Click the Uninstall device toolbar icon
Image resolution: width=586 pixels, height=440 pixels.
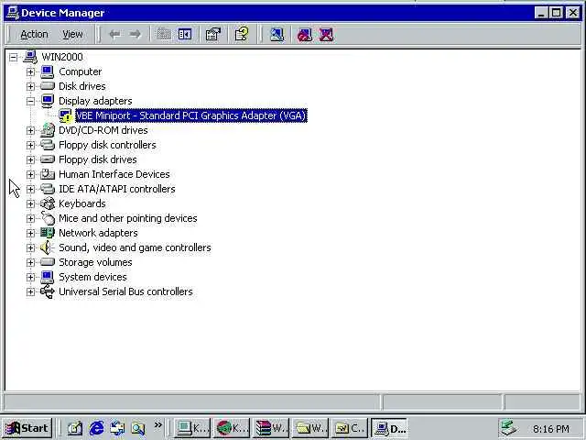pos(326,35)
